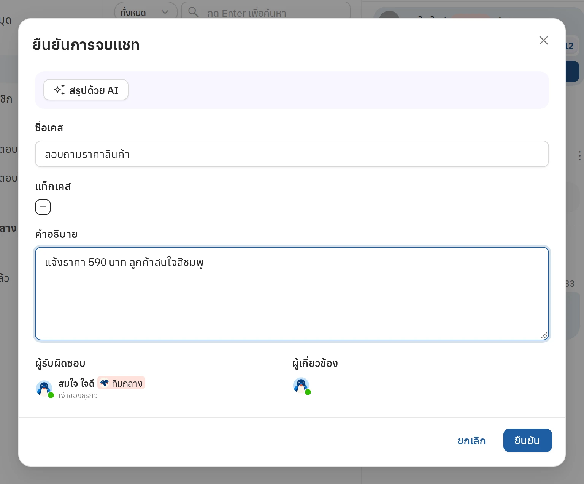Click the สมใจ ใจดี name text

[x=76, y=384]
